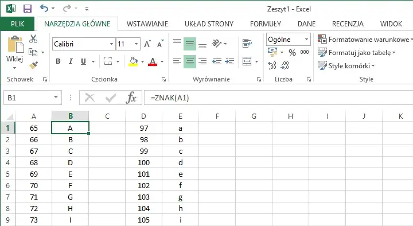Open the WIDOK ribbon tab
The image size is (413, 226).
(x=391, y=24)
